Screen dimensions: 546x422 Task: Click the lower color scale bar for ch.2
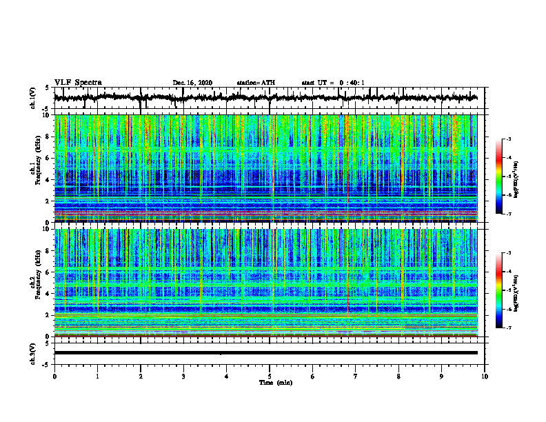pyautogui.click(x=498, y=290)
